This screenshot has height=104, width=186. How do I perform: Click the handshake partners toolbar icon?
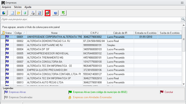pyautogui.click(x=48, y=13)
